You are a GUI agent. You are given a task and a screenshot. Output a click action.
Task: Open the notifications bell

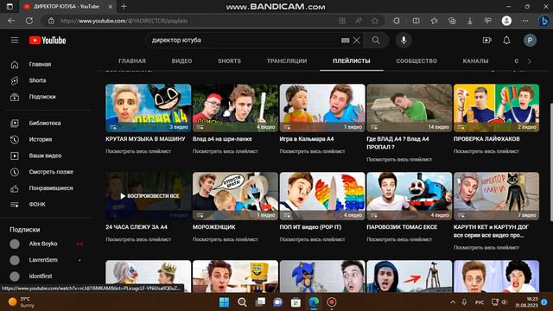[506, 41]
